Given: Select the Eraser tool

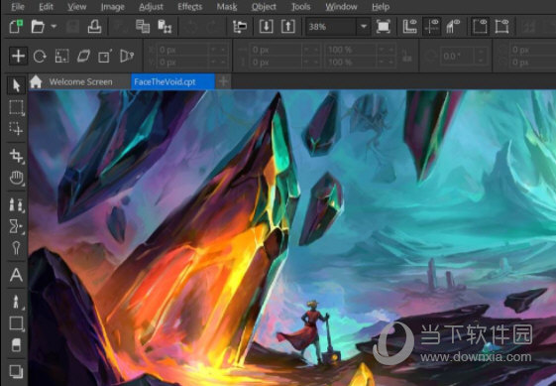Looking at the screenshot, I should (16, 344).
